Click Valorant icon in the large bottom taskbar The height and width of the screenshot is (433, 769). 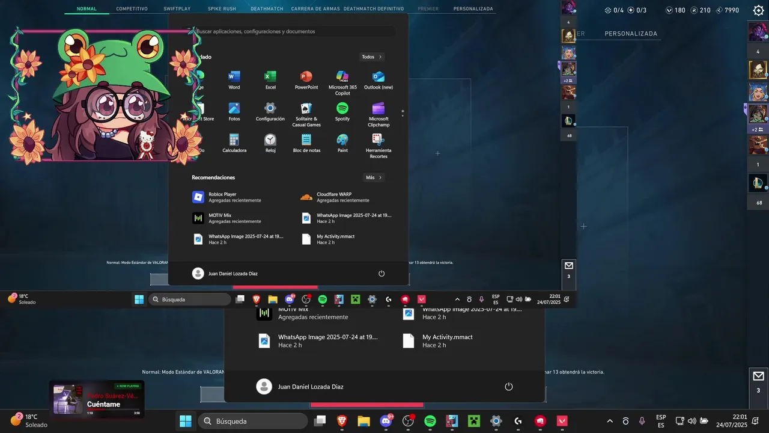(562, 421)
